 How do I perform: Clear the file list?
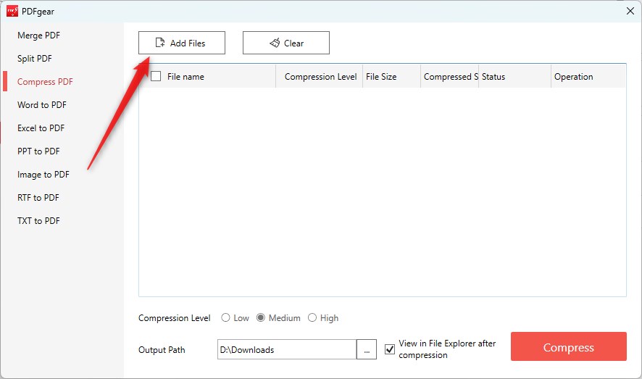click(286, 43)
